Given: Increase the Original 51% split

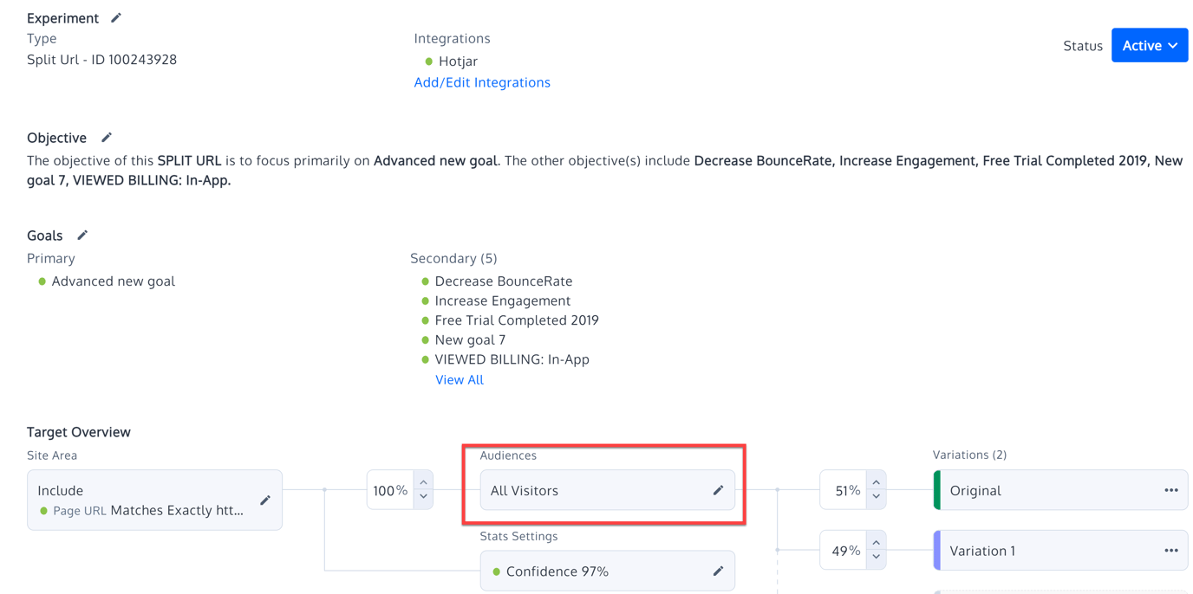Looking at the screenshot, I should (876, 482).
